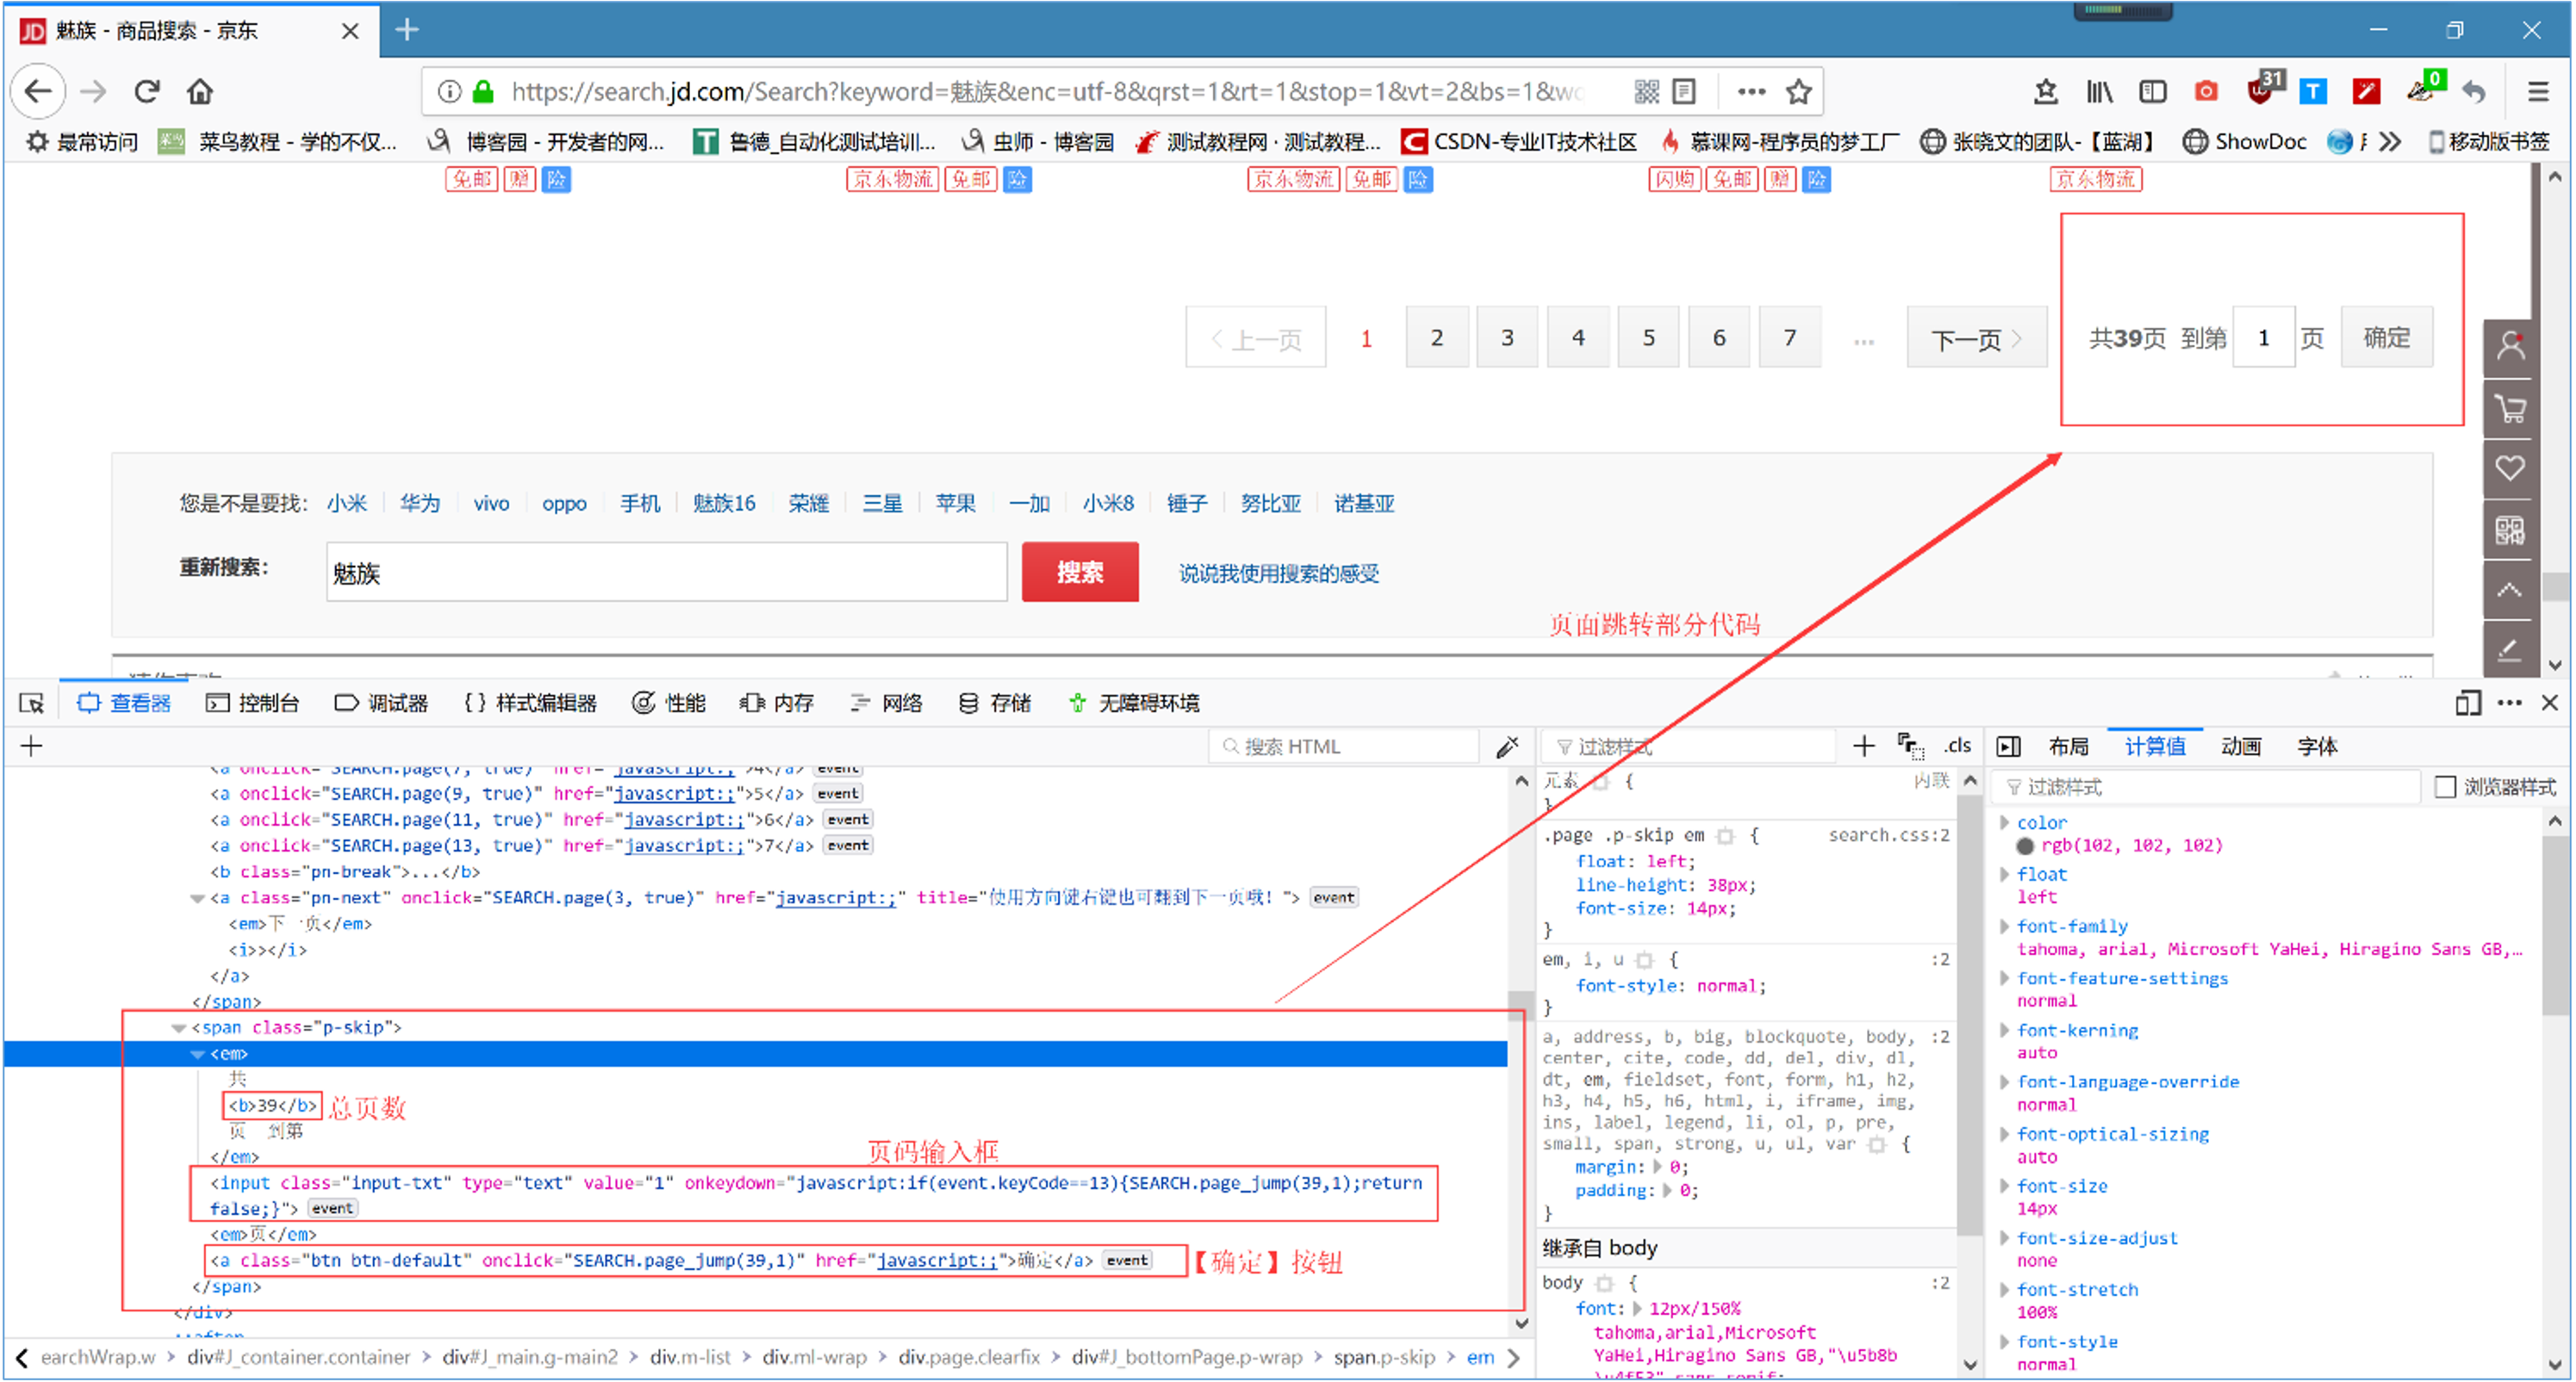The height and width of the screenshot is (1382, 2576).
Task: Click the gray color swatch for rgb(102,102,102)
Action: click(x=2026, y=846)
